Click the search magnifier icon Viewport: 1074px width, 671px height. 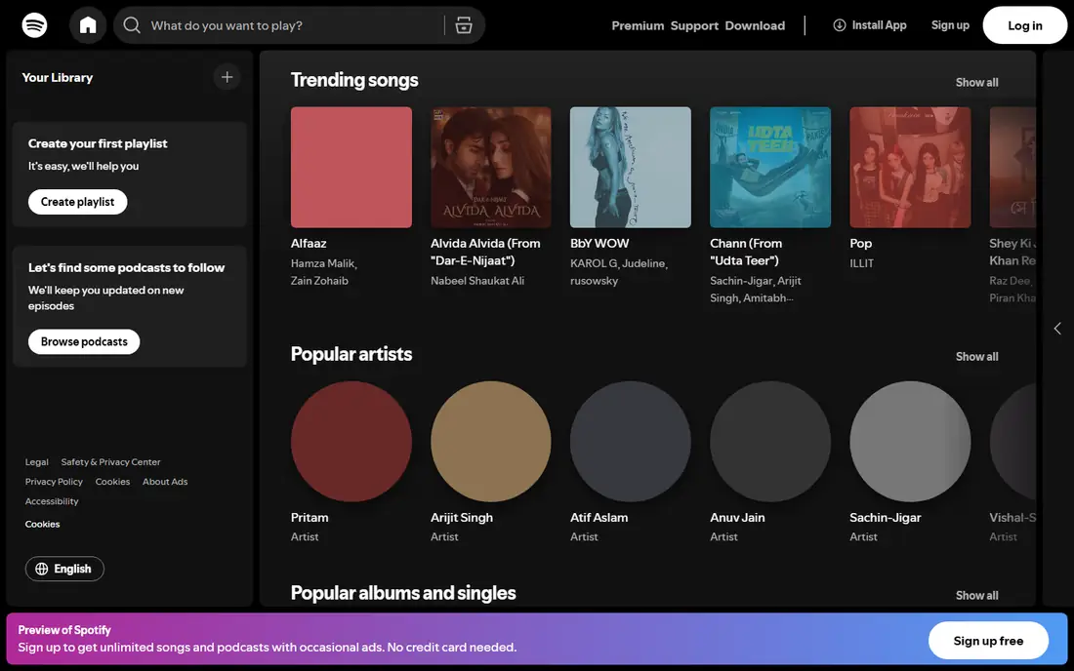tap(132, 25)
